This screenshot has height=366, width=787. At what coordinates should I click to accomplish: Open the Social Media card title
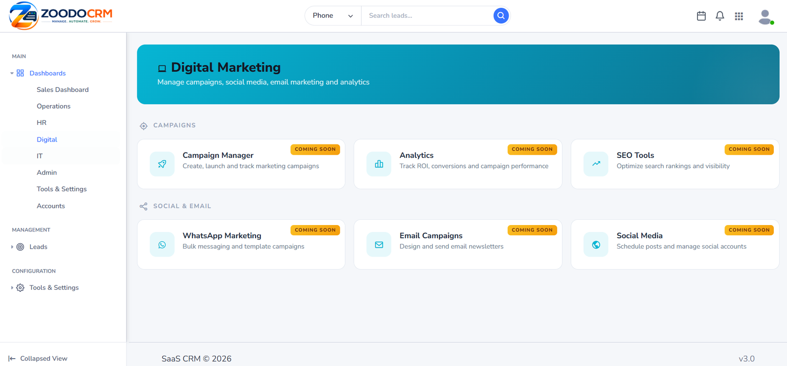pyautogui.click(x=639, y=236)
